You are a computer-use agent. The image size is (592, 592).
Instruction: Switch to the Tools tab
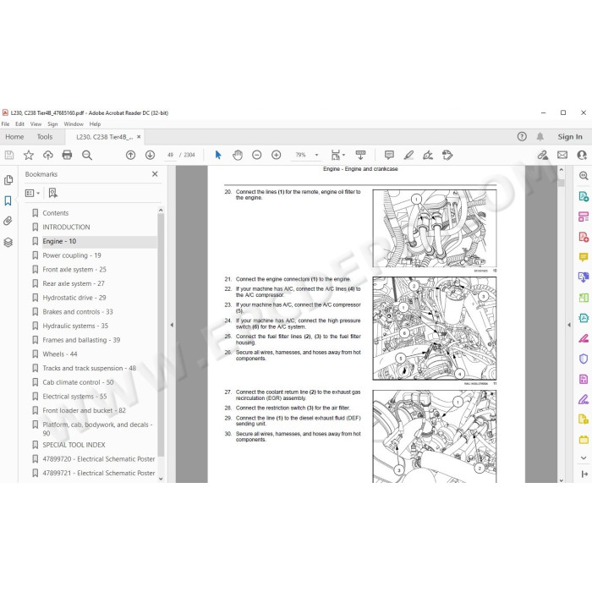click(45, 137)
